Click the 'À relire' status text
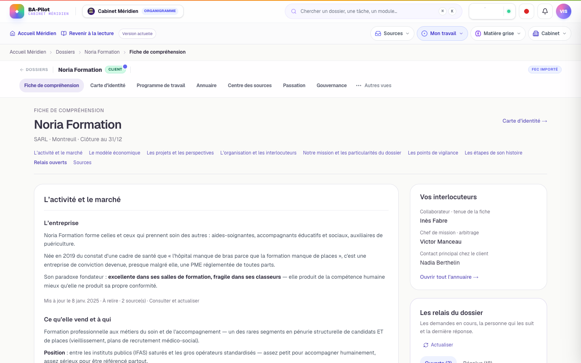581x363 pixels. (111, 301)
